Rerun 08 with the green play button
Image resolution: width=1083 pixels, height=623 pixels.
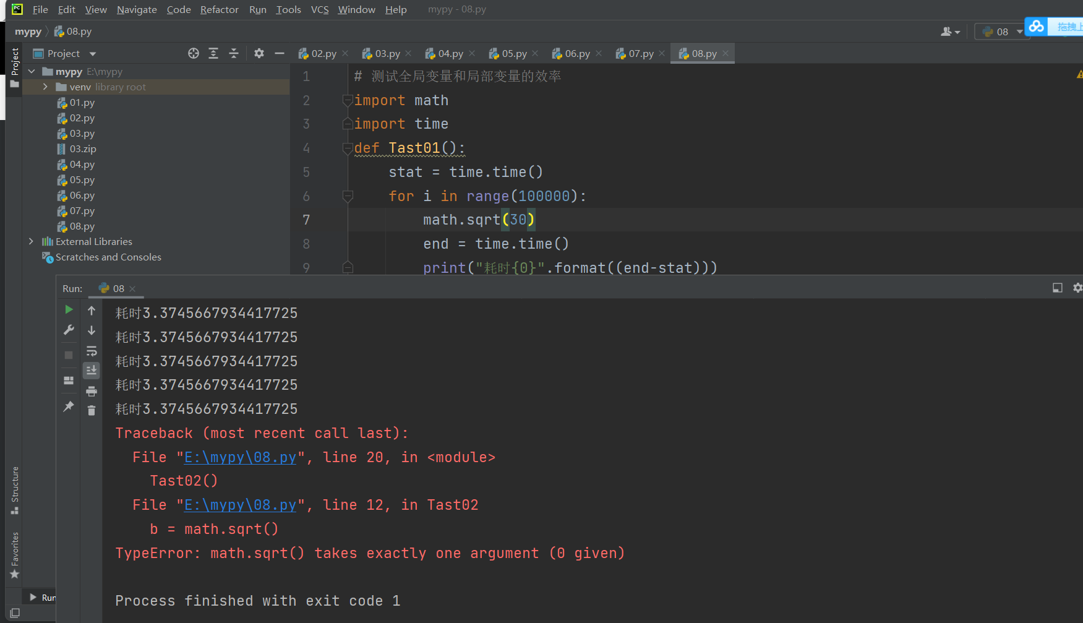[69, 309]
